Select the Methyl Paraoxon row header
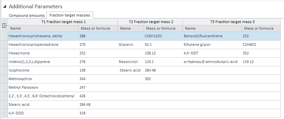This screenshot has height=119, width=284. [x=5, y=87]
